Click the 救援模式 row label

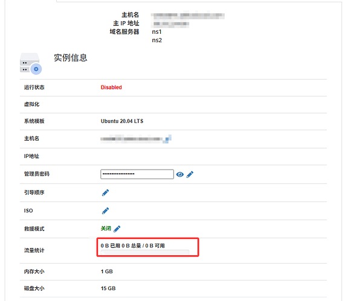tap(34, 229)
